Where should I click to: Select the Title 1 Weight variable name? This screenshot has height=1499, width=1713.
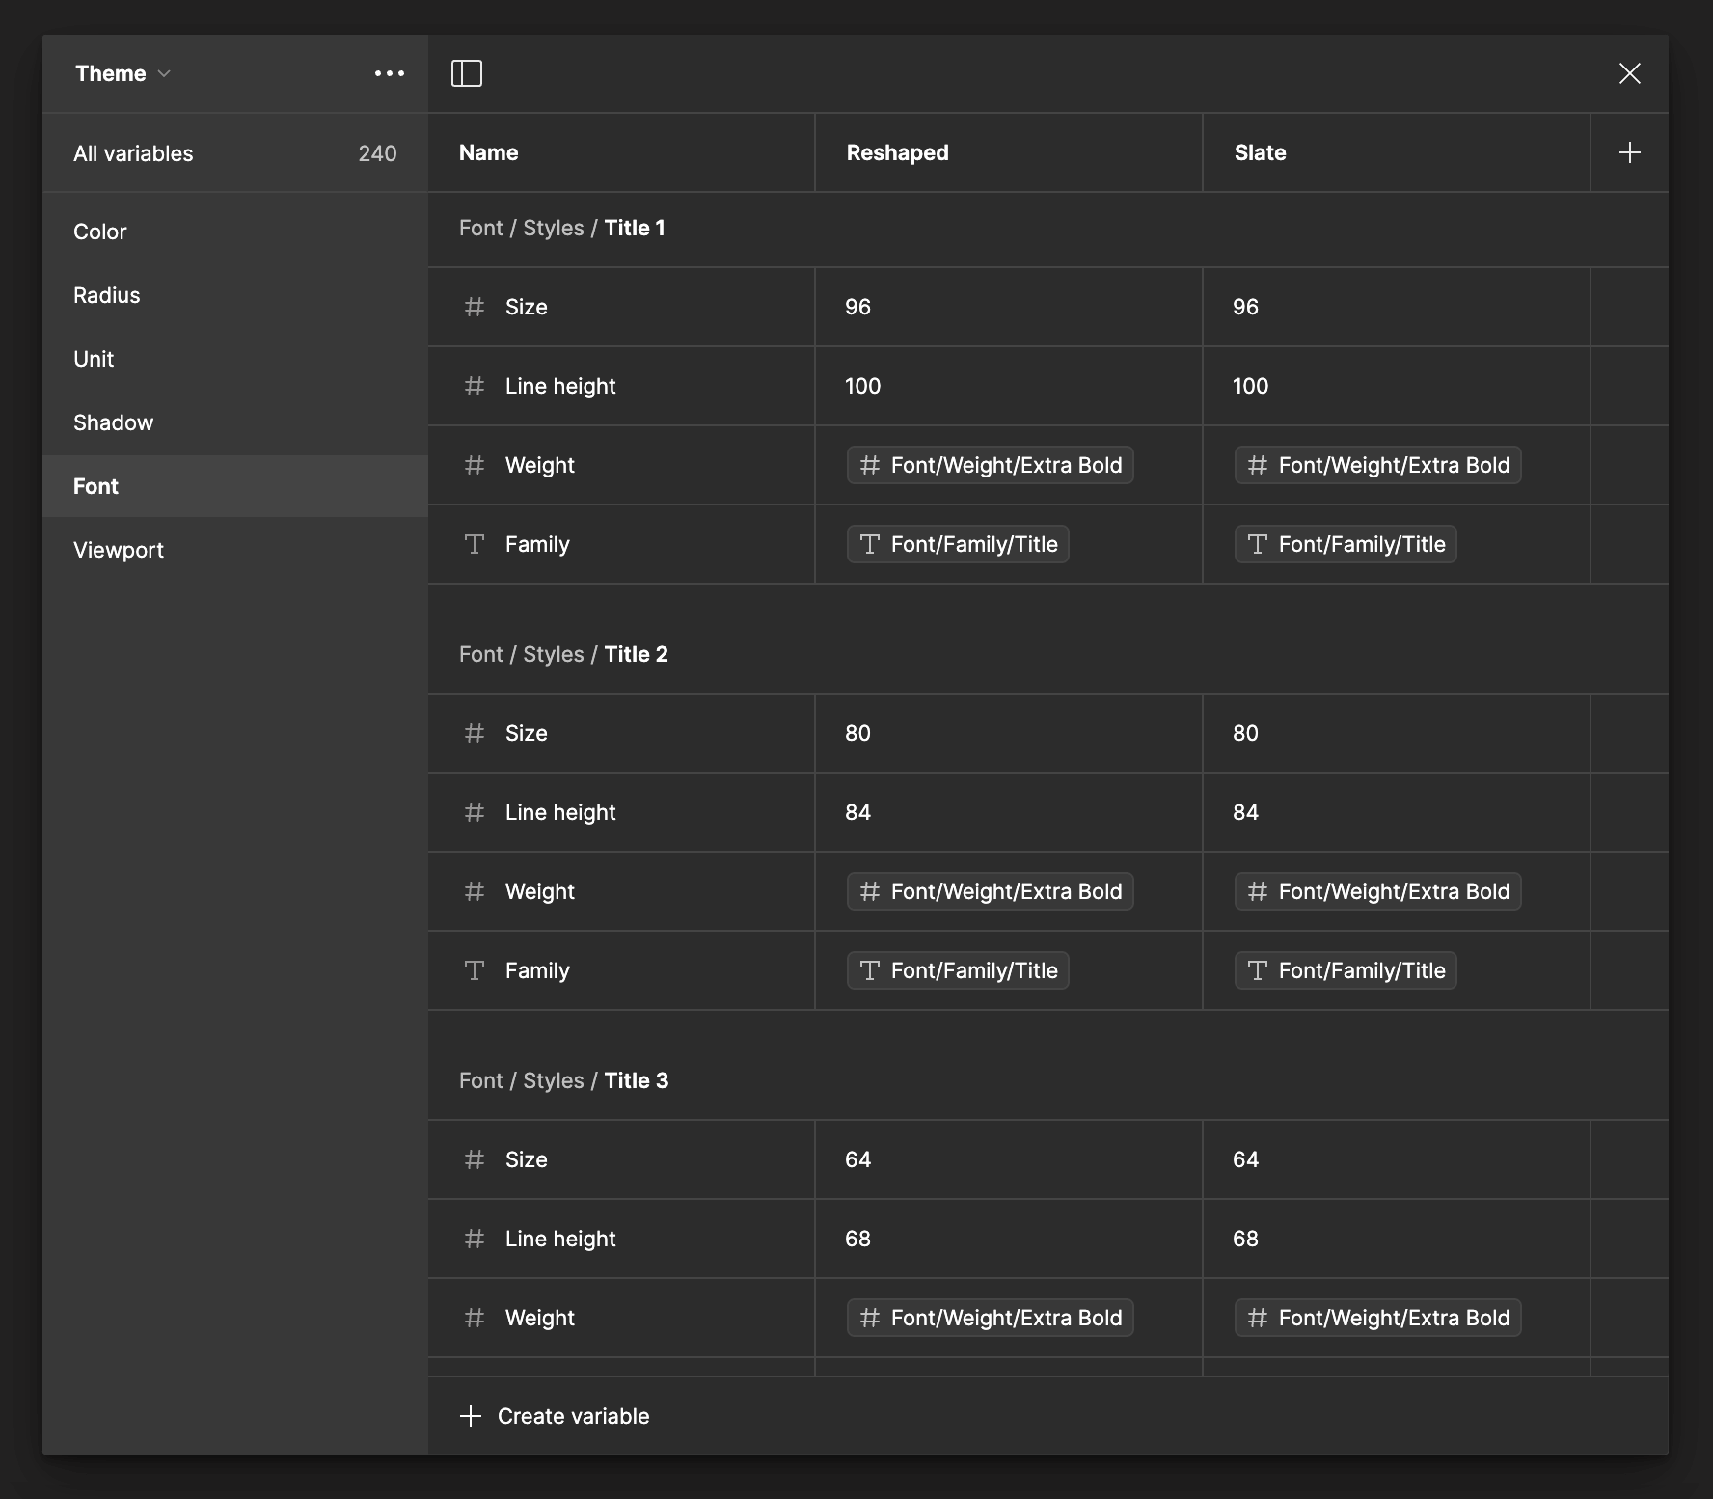point(539,465)
